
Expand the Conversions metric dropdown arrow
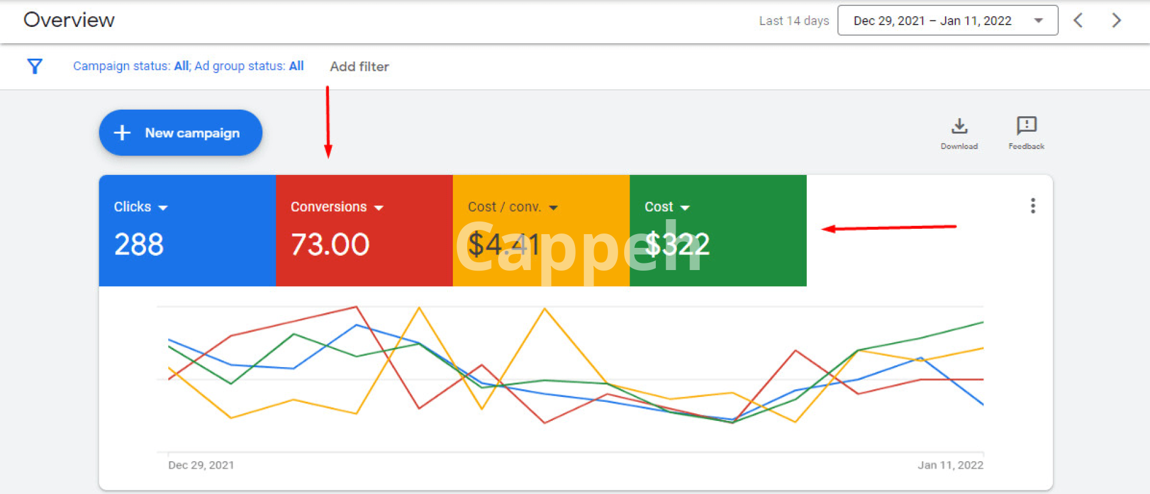coord(379,208)
